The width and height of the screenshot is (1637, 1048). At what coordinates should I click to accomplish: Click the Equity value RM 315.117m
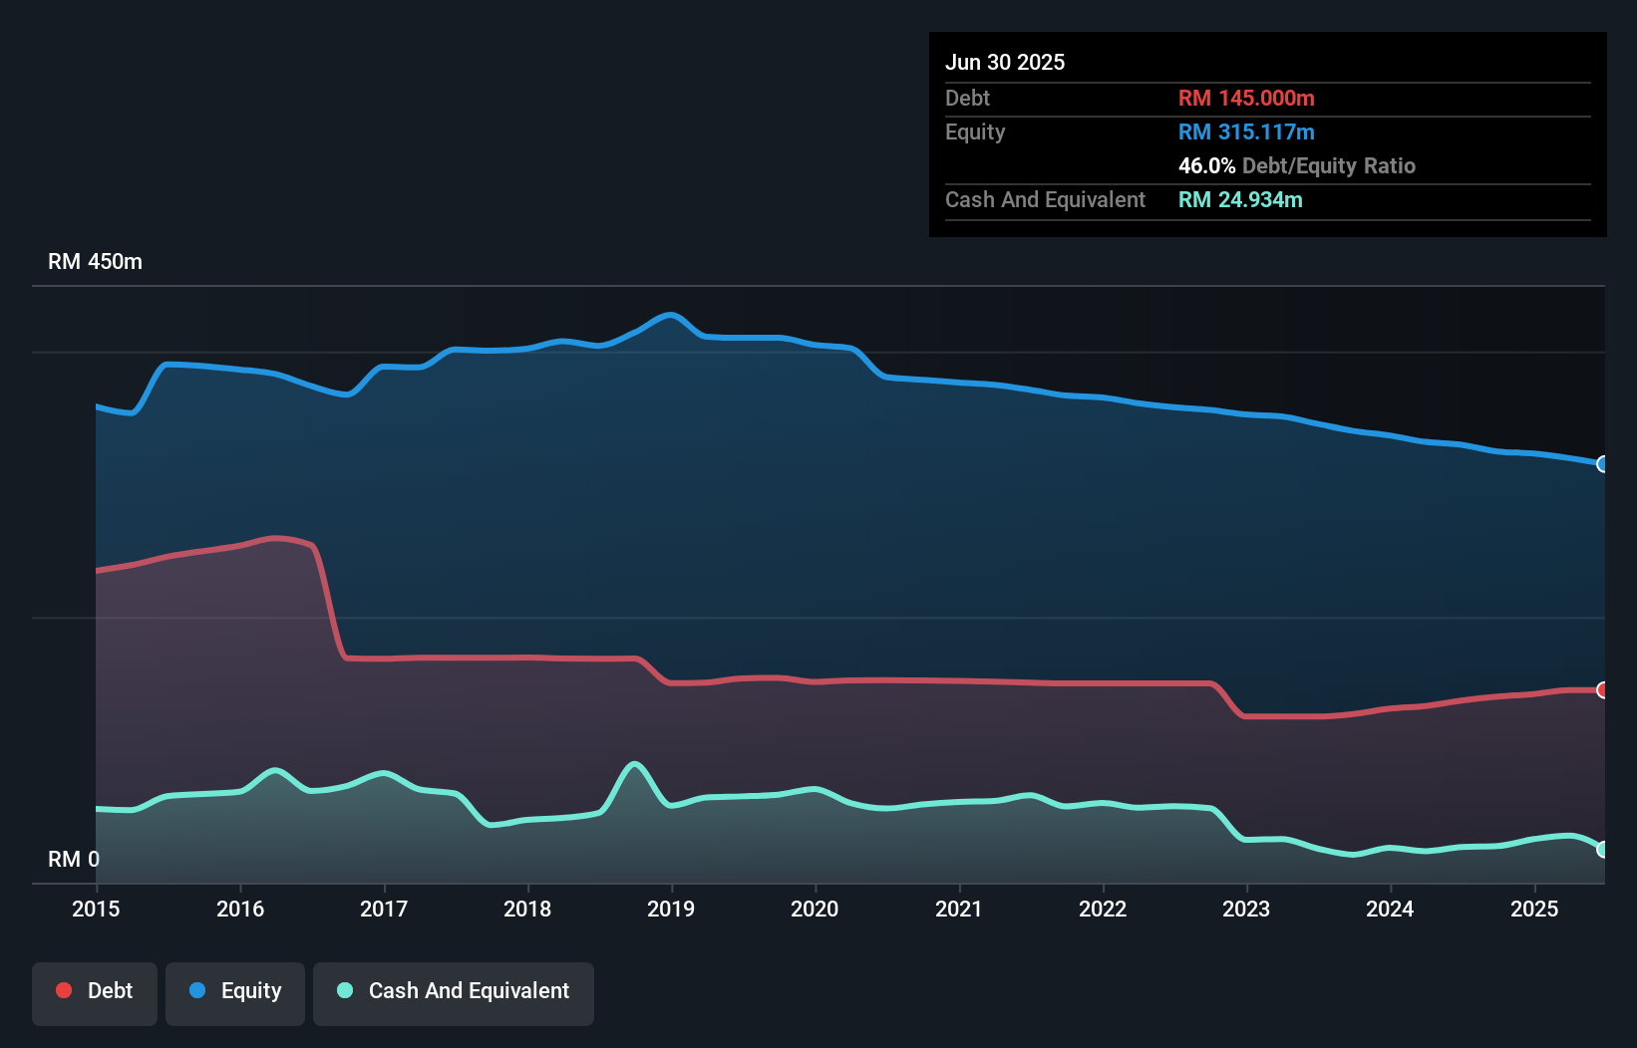tap(1246, 131)
